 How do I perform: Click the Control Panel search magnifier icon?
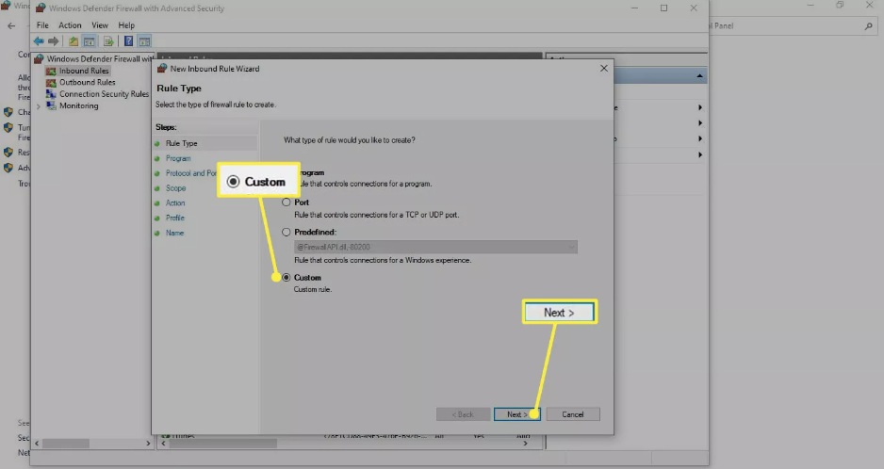click(x=868, y=26)
